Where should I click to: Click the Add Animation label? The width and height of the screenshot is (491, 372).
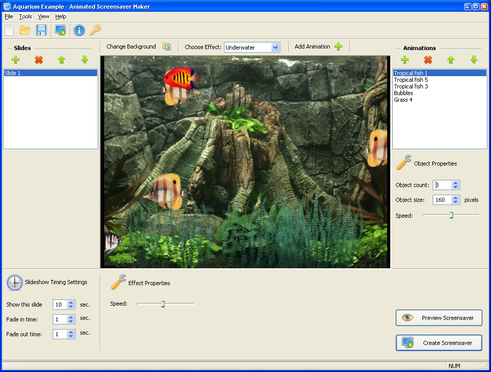[312, 46]
